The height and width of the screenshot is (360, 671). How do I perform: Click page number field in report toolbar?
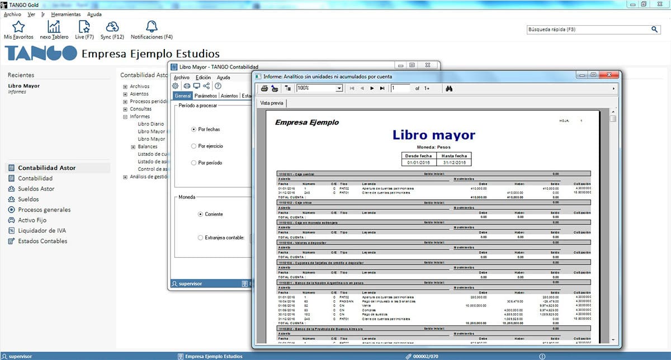[x=400, y=88]
